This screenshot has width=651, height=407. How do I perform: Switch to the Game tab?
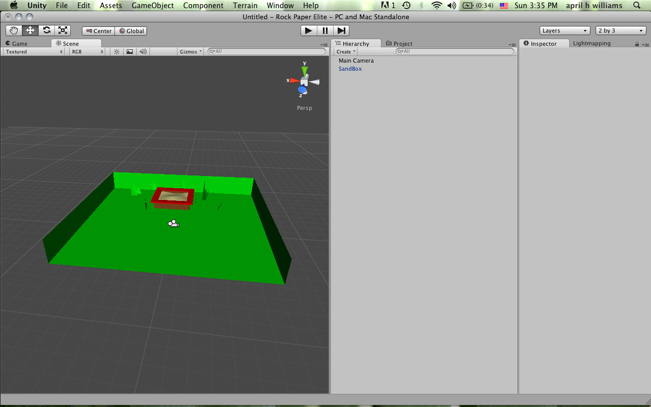click(19, 43)
